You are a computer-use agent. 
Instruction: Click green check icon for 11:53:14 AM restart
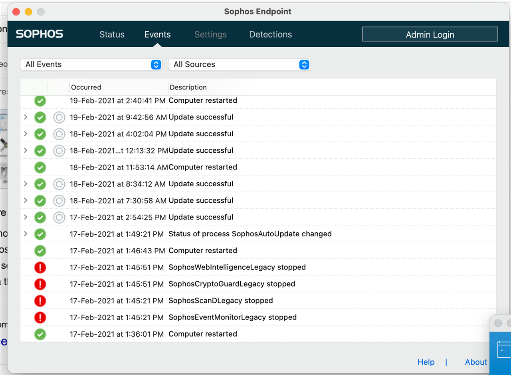40,167
